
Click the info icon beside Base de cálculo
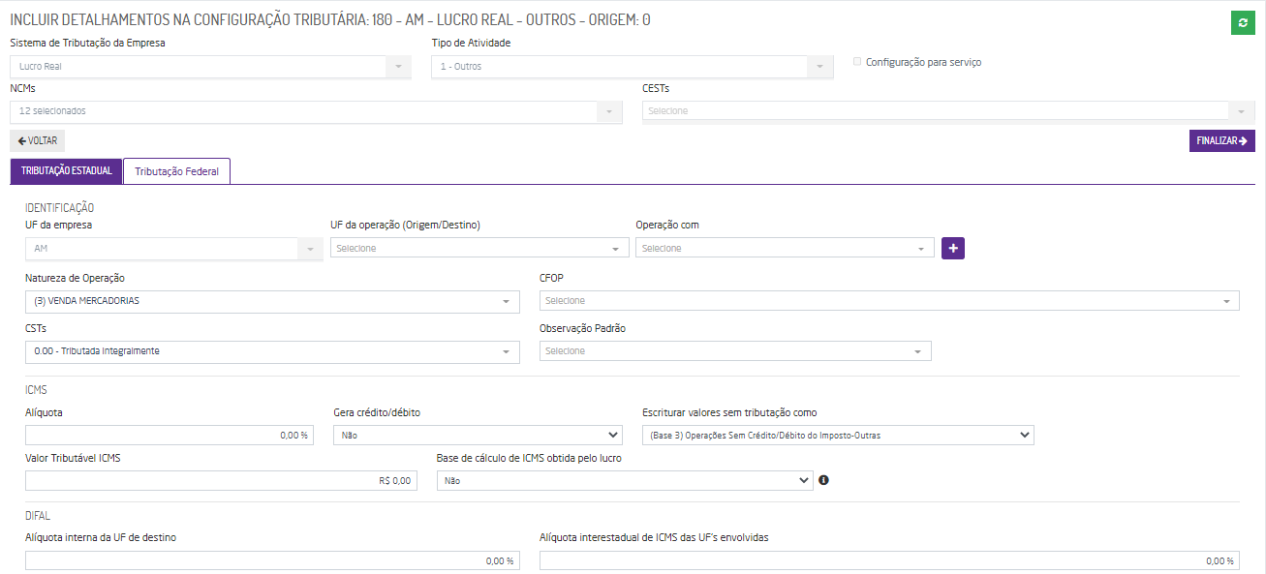[823, 480]
